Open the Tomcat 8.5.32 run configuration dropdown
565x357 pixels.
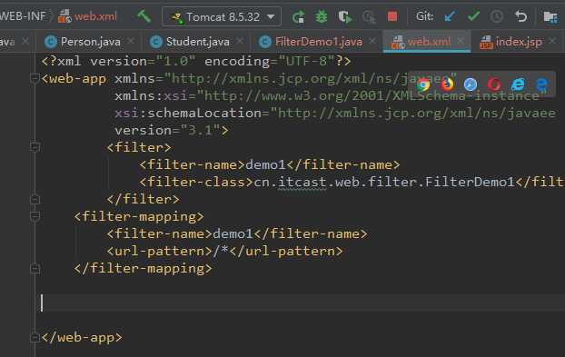pos(222,16)
